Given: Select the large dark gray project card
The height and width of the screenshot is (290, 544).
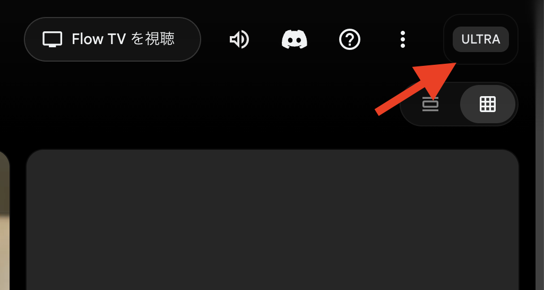Looking at the screenshot, I should click(272, 219).
